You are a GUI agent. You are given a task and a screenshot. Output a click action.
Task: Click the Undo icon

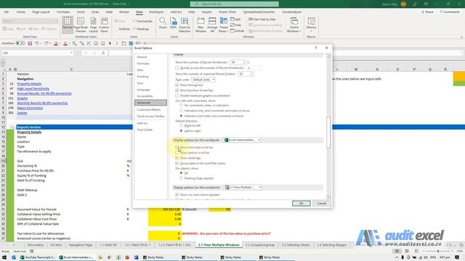[x=37, y=43]
